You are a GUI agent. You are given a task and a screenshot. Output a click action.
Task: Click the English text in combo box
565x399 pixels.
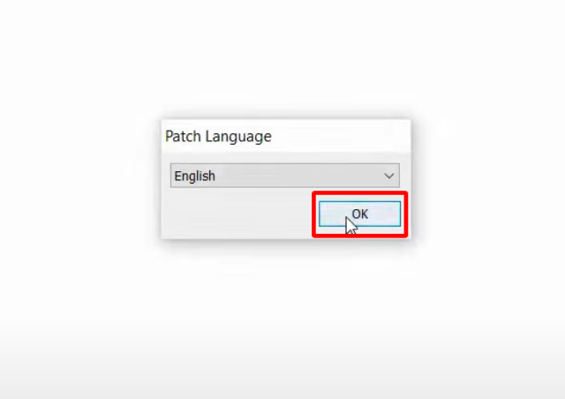coord(195,177)
